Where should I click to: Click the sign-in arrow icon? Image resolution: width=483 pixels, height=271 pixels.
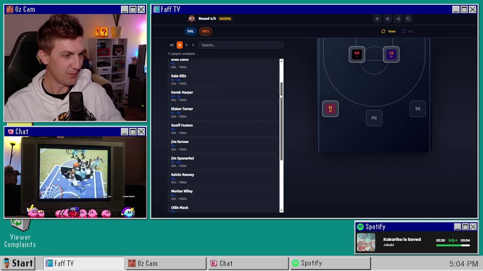398,19
